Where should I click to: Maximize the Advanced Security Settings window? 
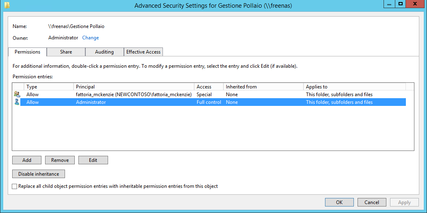[x=401, y=4]
